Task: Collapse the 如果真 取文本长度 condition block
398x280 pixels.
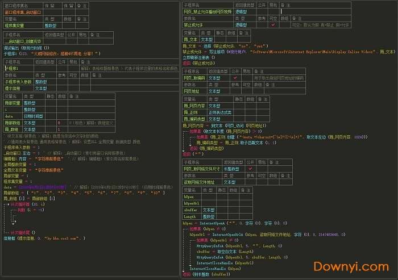Action: coord(185,131)
